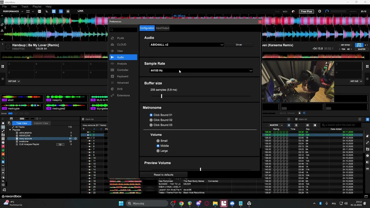Set metronome volume to Middle
The image size is (370, 208).
(158, 146)
